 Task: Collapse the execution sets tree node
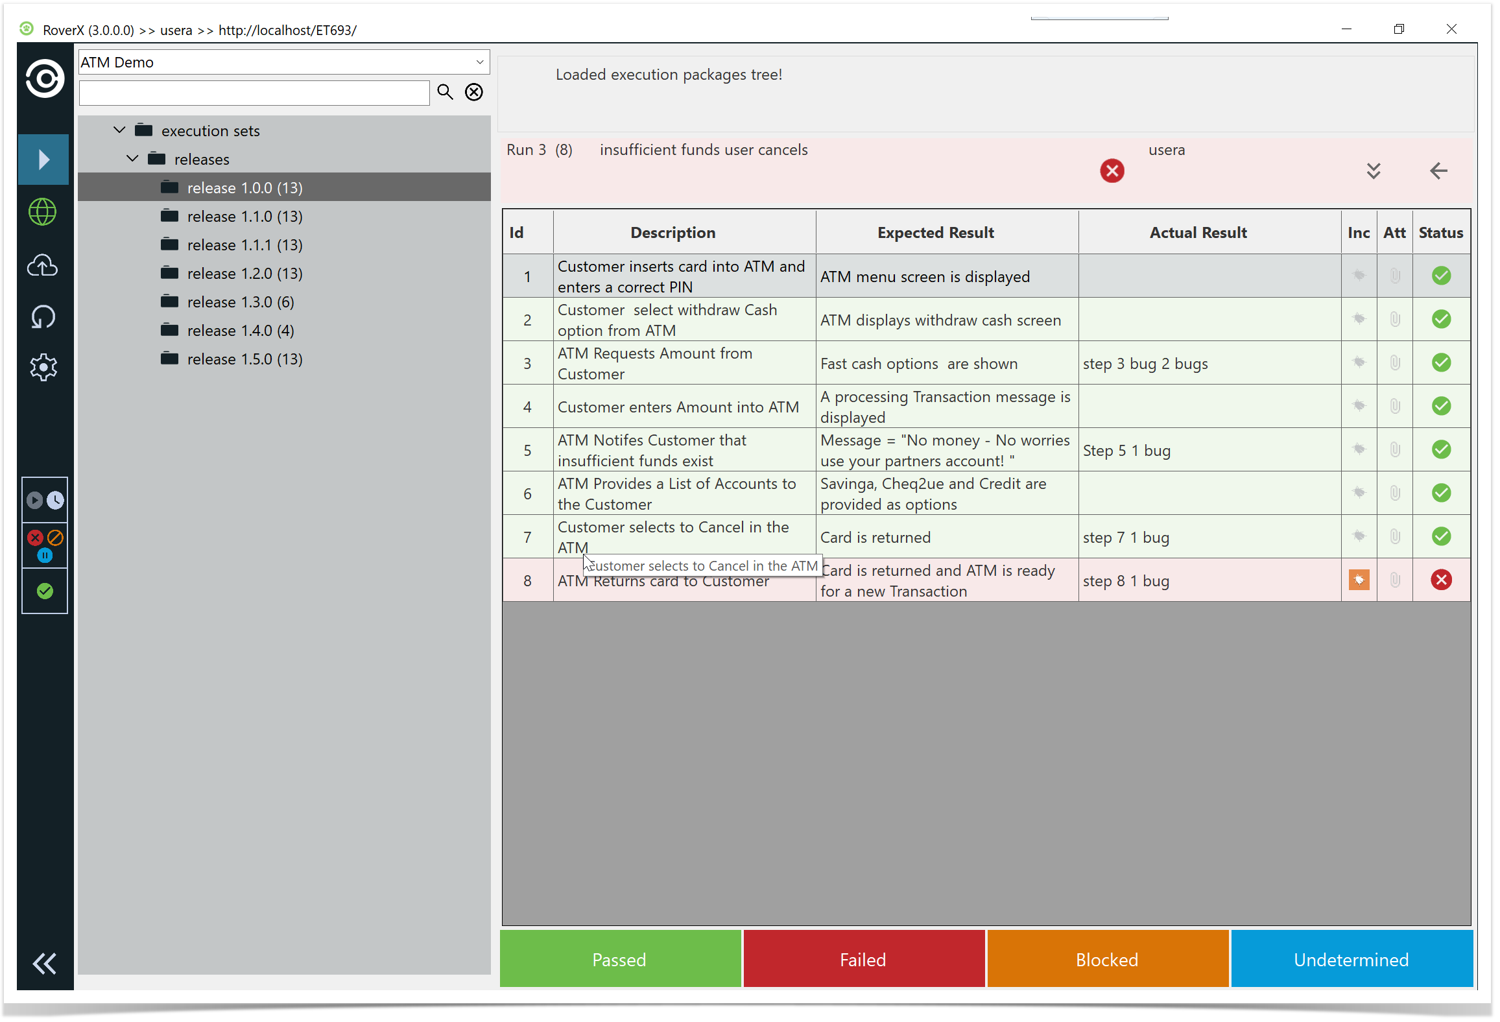click(119, 130)
